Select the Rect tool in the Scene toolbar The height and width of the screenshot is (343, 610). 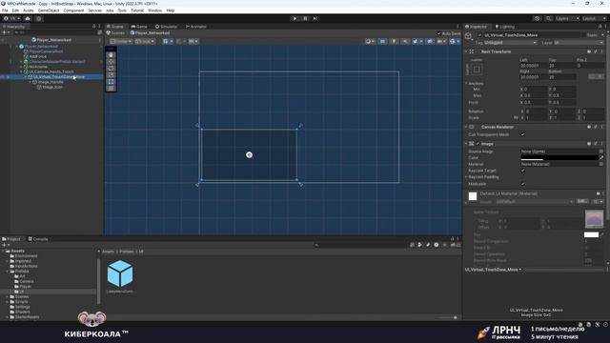[111, 82]
